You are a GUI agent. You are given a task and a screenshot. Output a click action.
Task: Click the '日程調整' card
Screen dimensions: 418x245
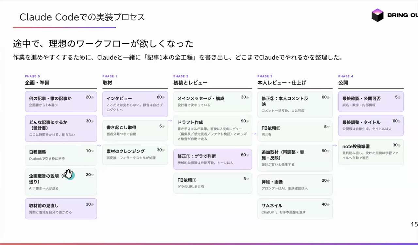(x=61, y=155)
